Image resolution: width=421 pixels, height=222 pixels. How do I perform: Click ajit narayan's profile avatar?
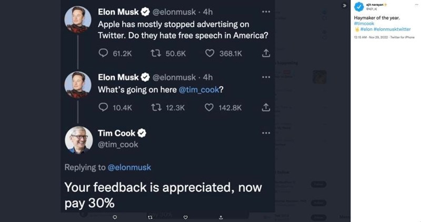[358, 7]
